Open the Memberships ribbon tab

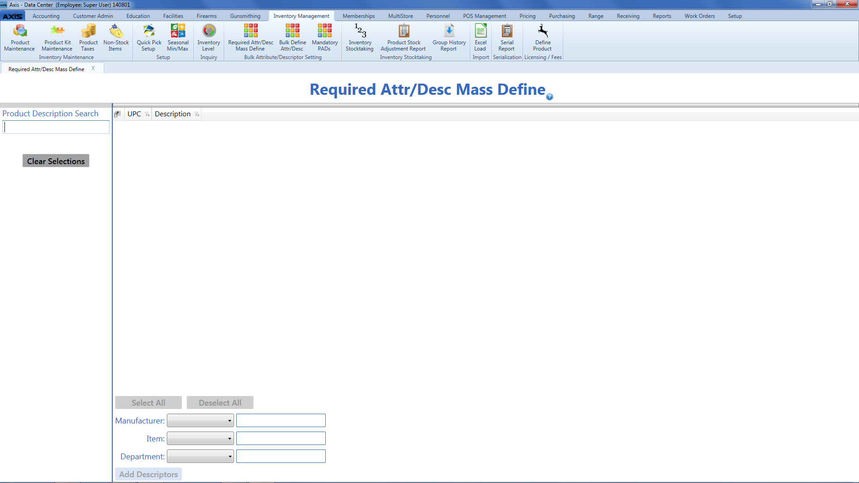[x=359, y=16]
